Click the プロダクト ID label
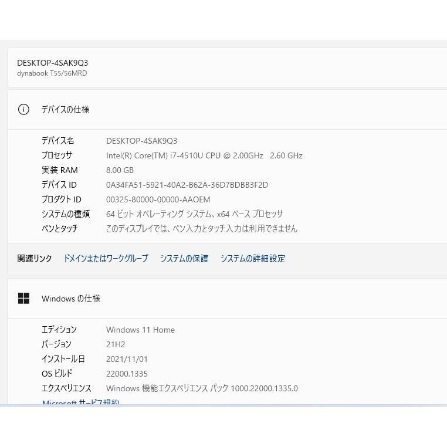 (x=61, y=199)
